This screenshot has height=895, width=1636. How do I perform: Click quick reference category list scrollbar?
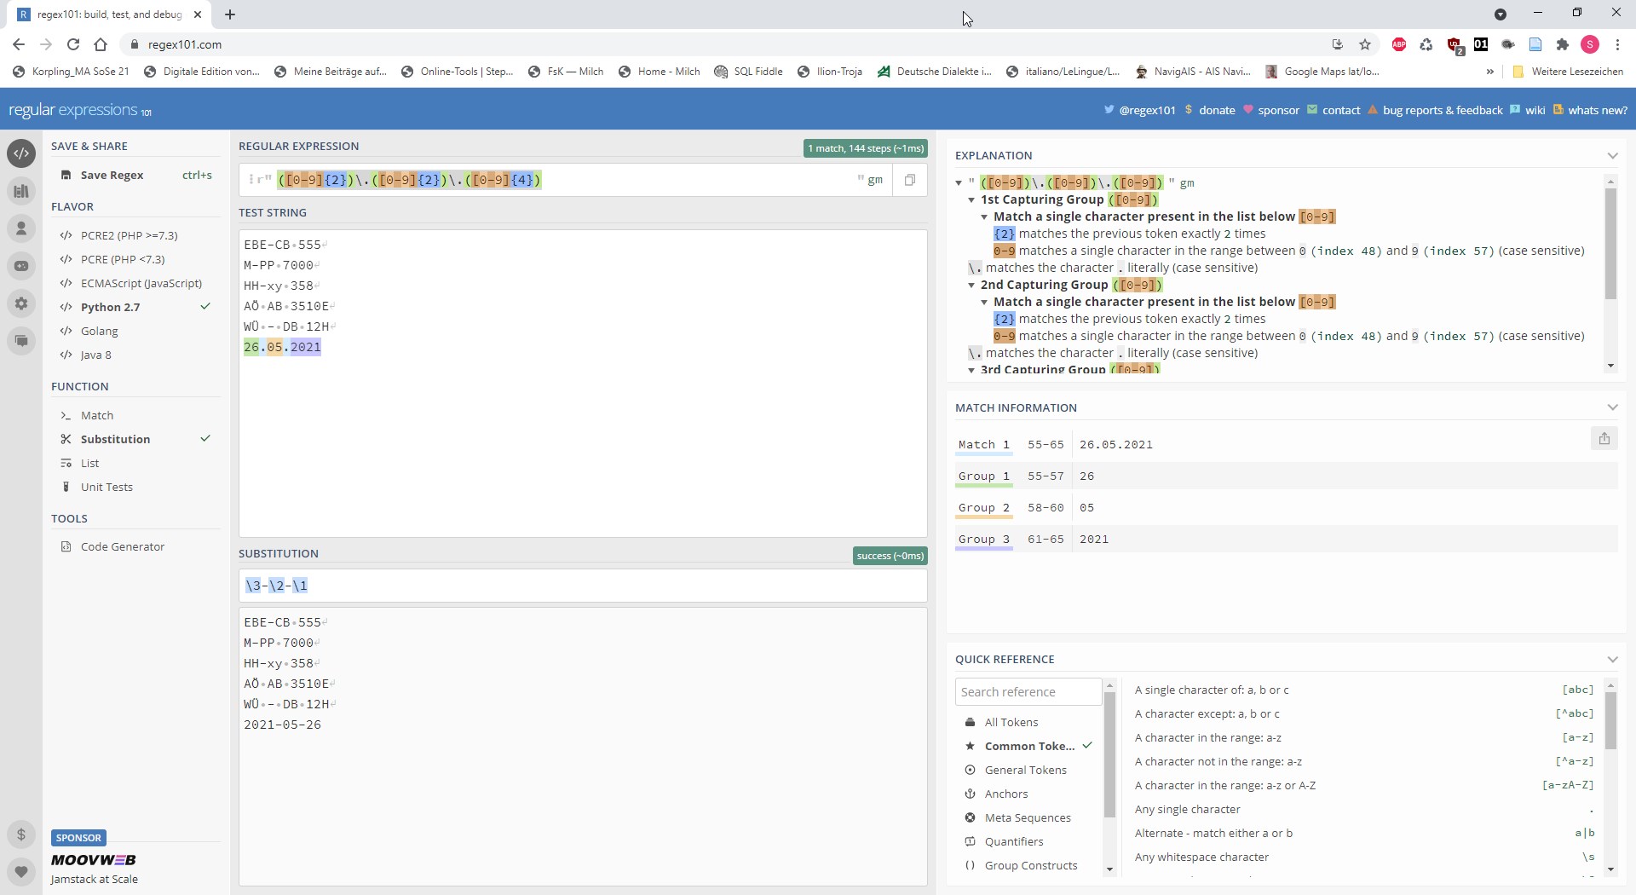click(1109, 754)
